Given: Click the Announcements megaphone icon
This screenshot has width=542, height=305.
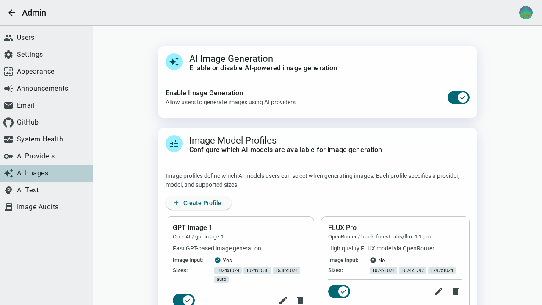Looking at the screenshot, I should (8, 89).
